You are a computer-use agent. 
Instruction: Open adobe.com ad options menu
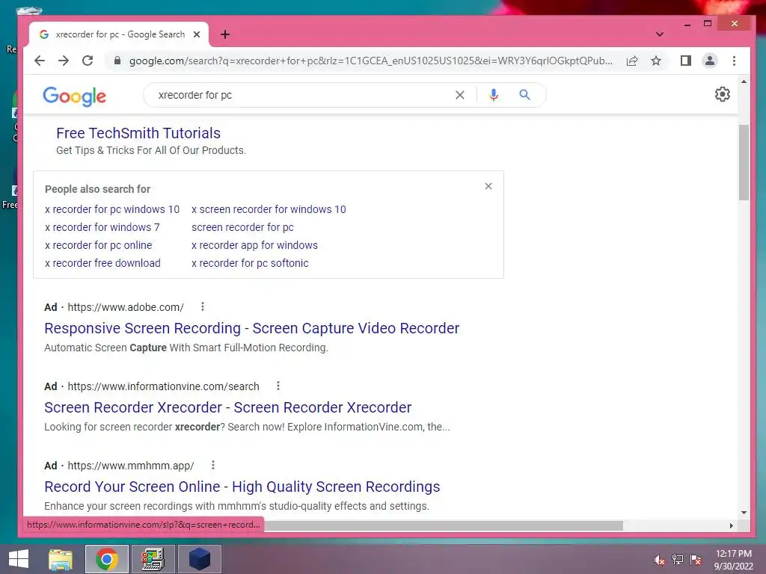[x=202, y=306]
